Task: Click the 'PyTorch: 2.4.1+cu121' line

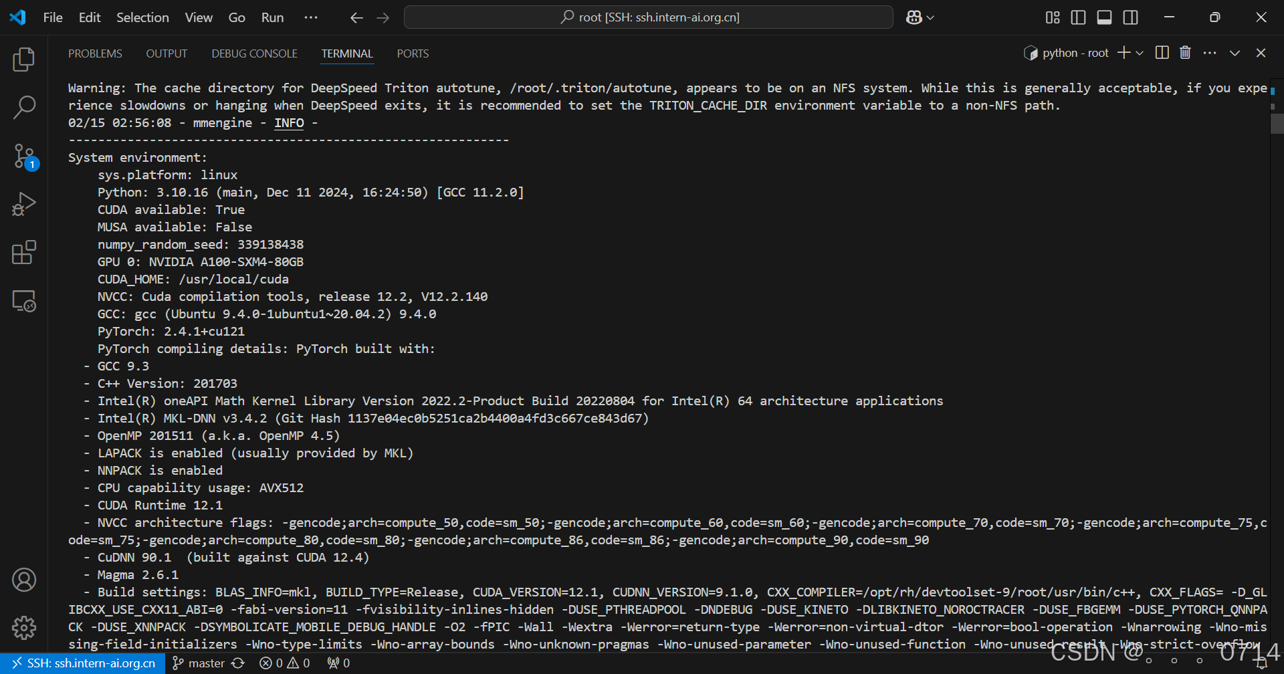Action: click(x=171, y=332)
